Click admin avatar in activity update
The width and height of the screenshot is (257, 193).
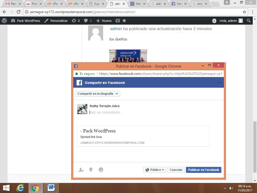tap(96, 33)
